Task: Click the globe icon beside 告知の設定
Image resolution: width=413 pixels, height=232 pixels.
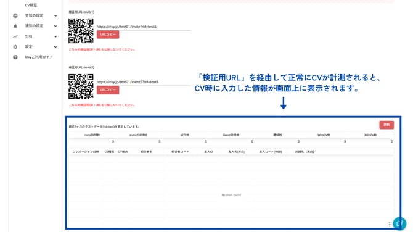Action: 15,15
